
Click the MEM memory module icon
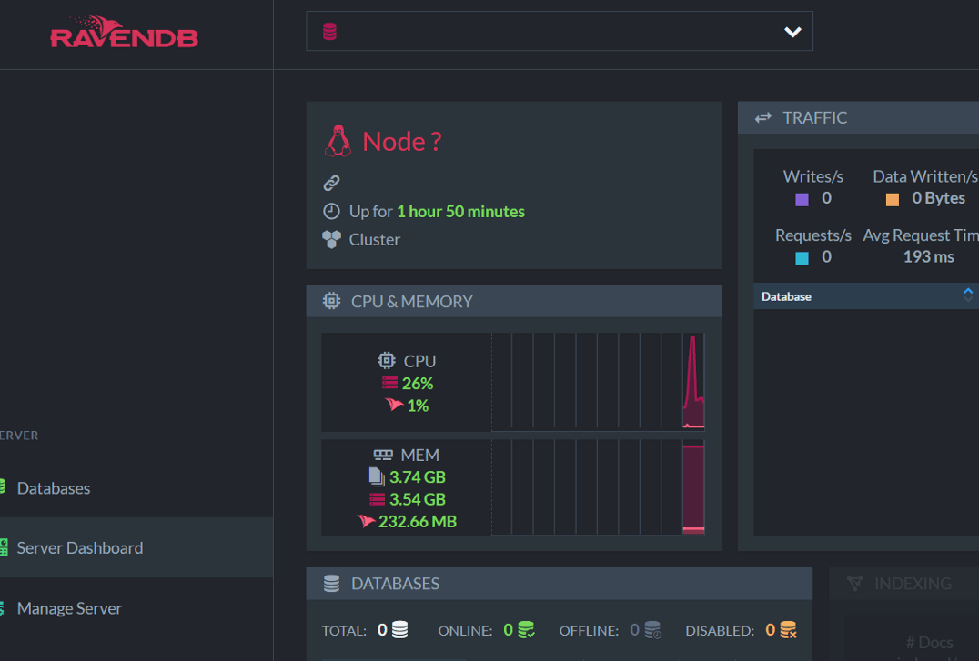click(383, 455)
